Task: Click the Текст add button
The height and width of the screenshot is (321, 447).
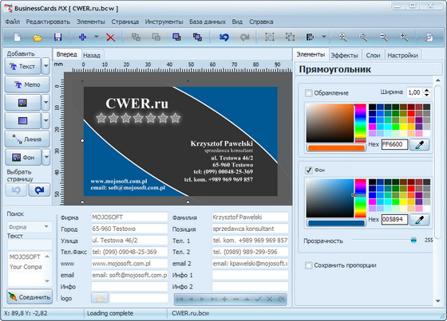Action: click(x=23, y=66)
